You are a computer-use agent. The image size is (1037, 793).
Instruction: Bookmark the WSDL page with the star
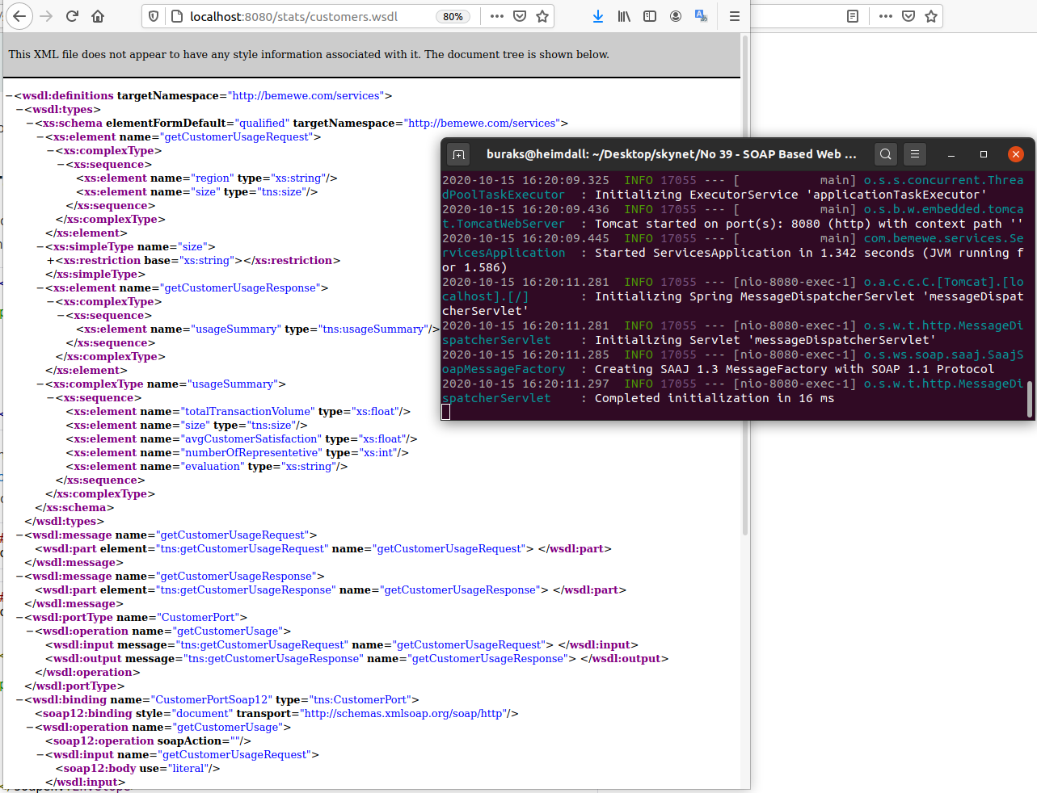[542, 15]
